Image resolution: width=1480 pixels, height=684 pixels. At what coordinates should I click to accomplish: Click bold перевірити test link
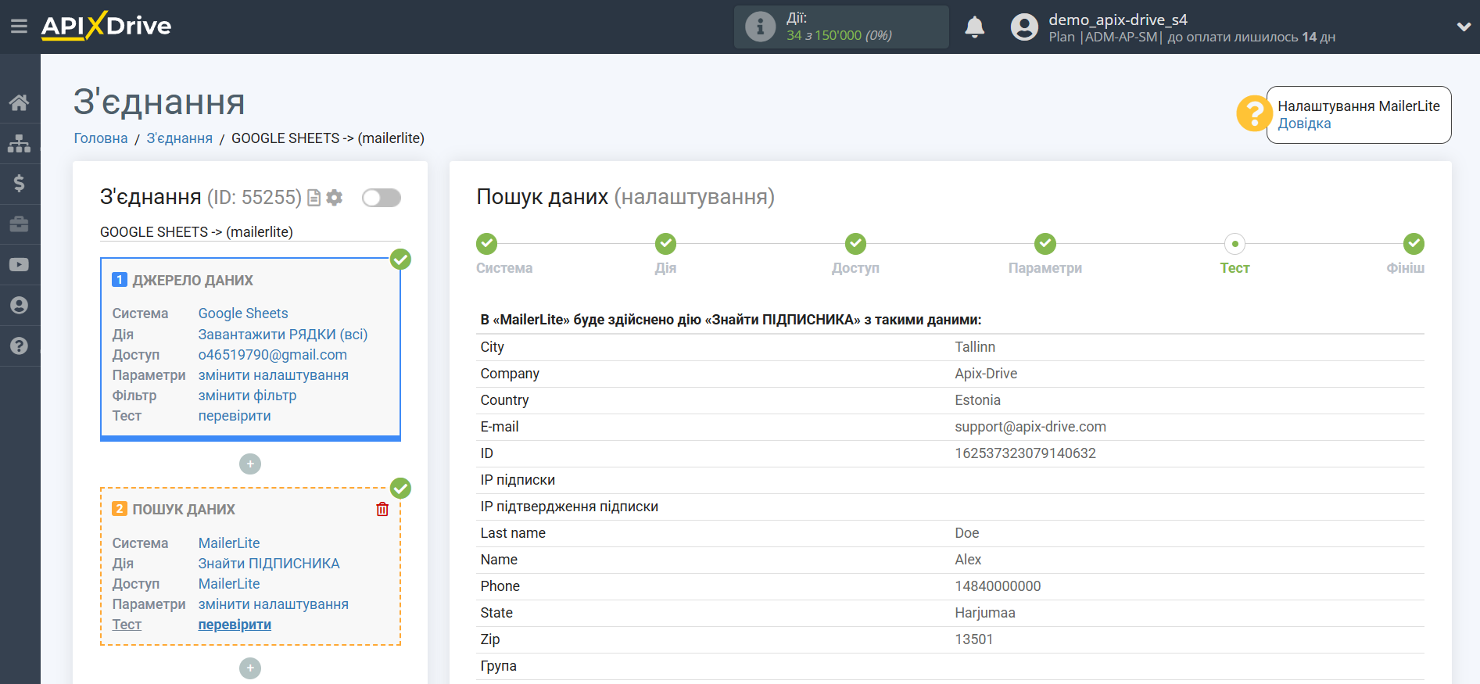[235, 625]
